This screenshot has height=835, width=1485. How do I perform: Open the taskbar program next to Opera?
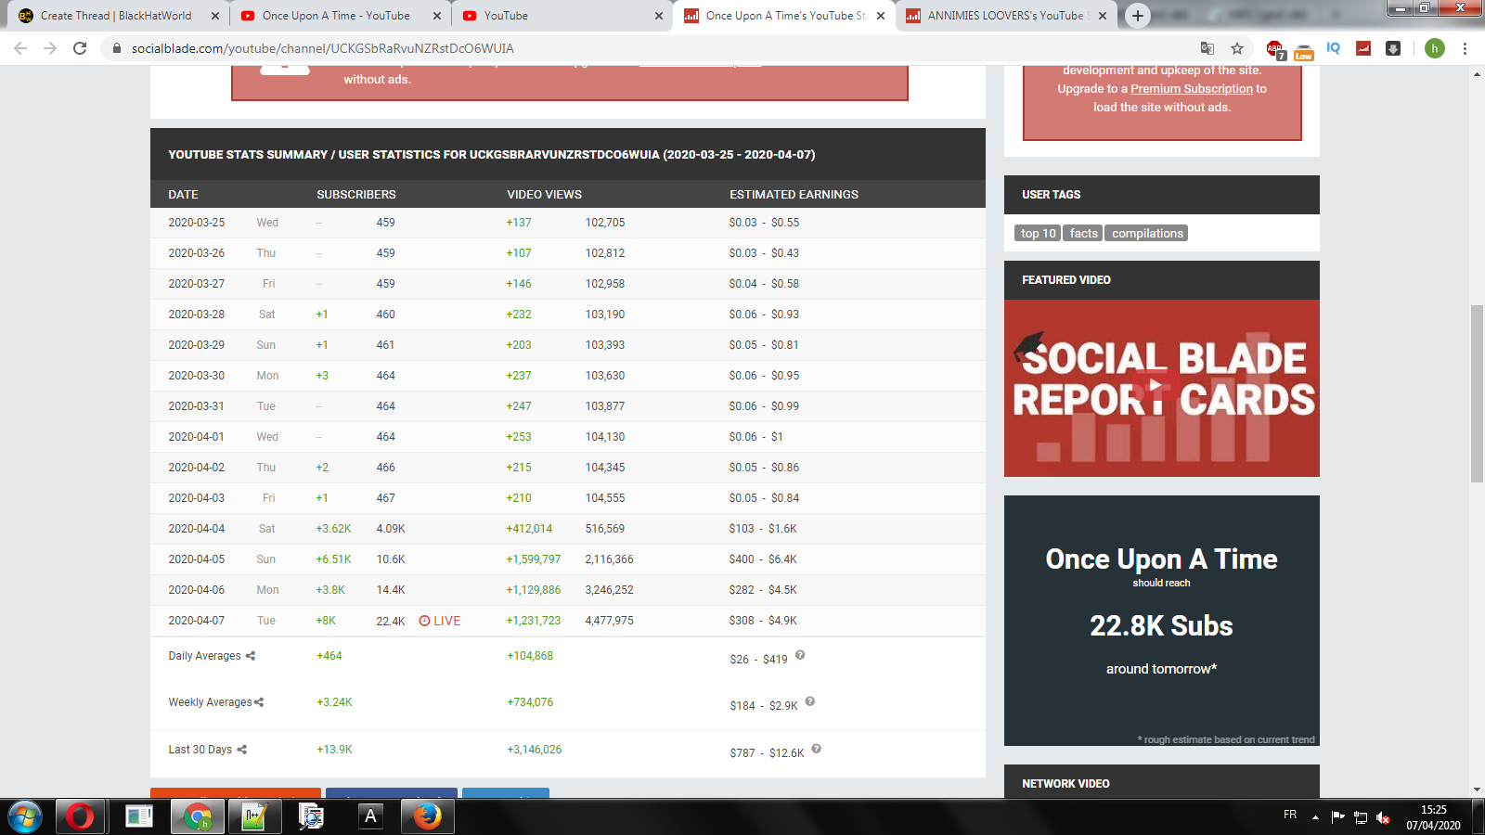pos(139,816)
